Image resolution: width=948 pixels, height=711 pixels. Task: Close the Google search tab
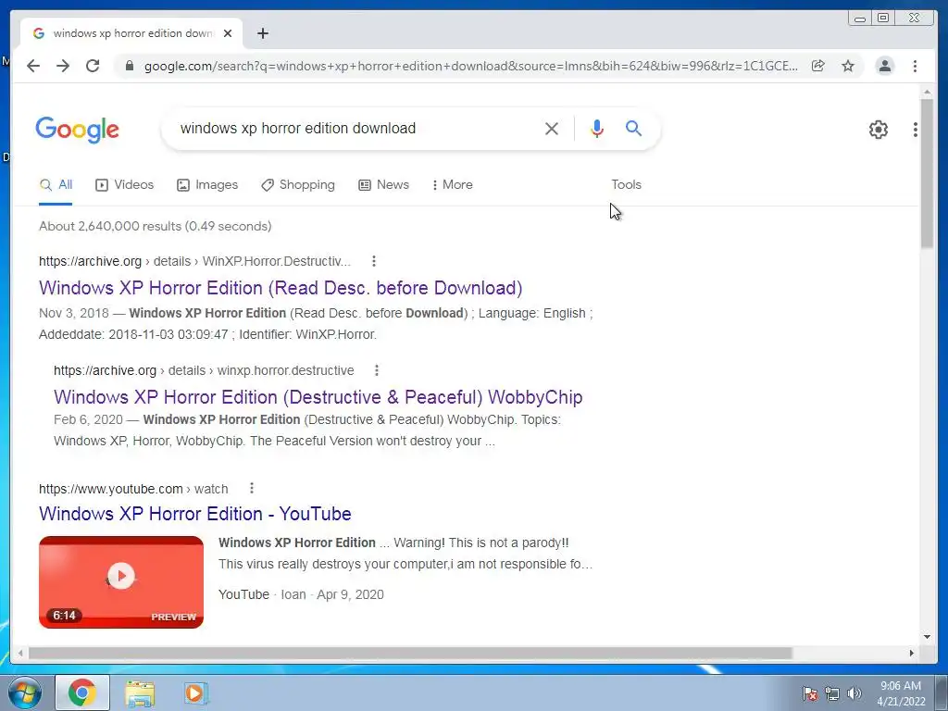[228, 33]
